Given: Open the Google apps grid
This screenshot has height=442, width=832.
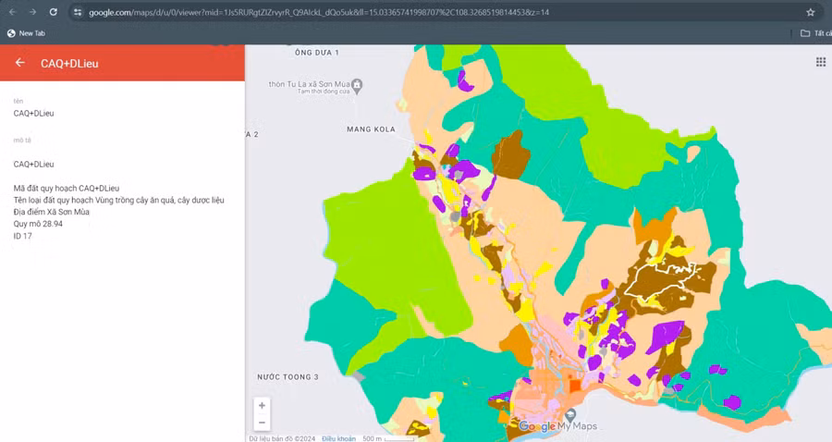Looking at the screenshot, I should click(820, 62).
